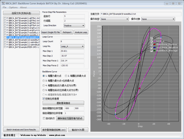This screenshot has height=139, width=184.
Task: Click the blue BackBone_Negative legend marker
Action: (x=155, y=47)
